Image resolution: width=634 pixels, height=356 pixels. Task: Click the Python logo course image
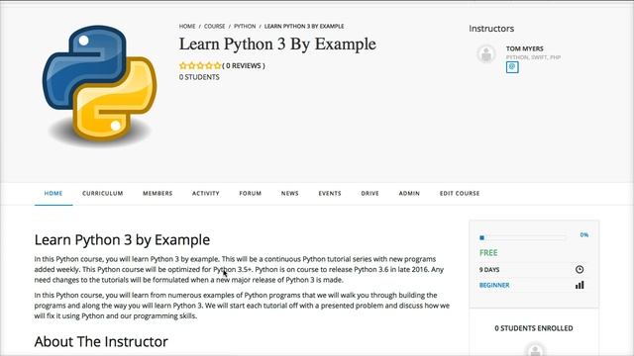coord(99,85)
